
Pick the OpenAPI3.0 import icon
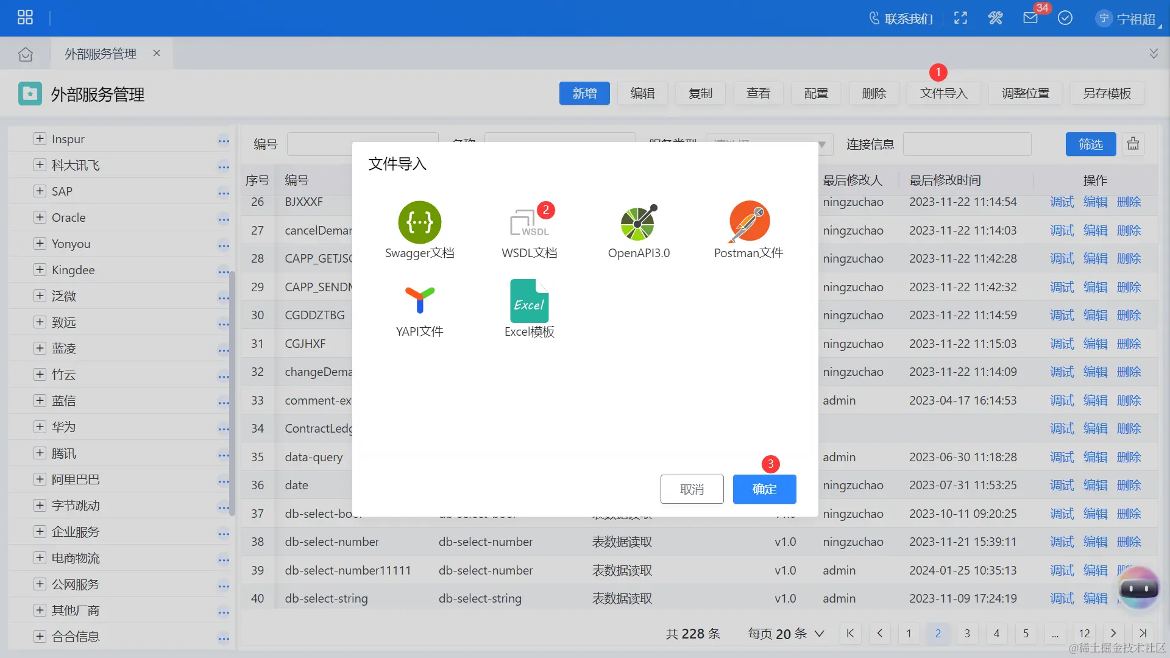[638, 223]
